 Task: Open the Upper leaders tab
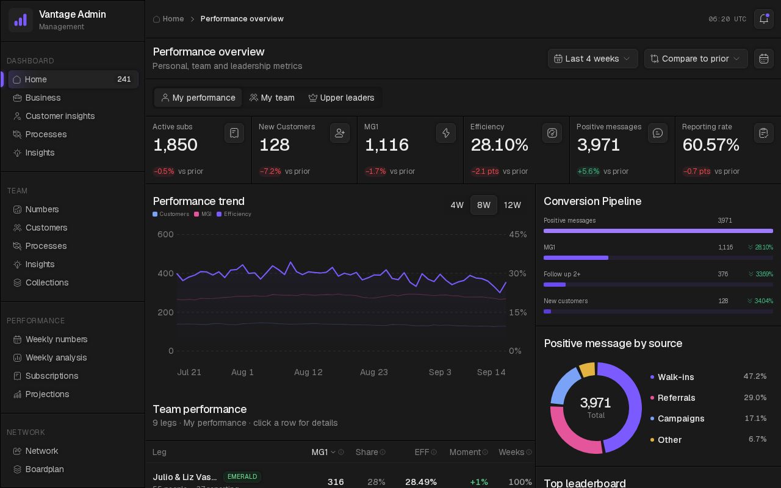pyautogui.click(x=342, y=98)
